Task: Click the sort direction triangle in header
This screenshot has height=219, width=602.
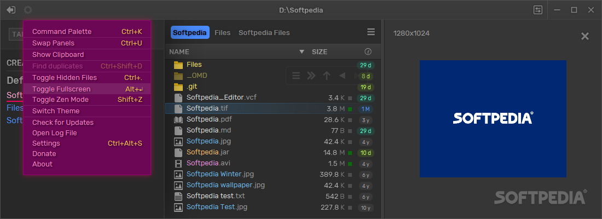Action: point(302,51)
